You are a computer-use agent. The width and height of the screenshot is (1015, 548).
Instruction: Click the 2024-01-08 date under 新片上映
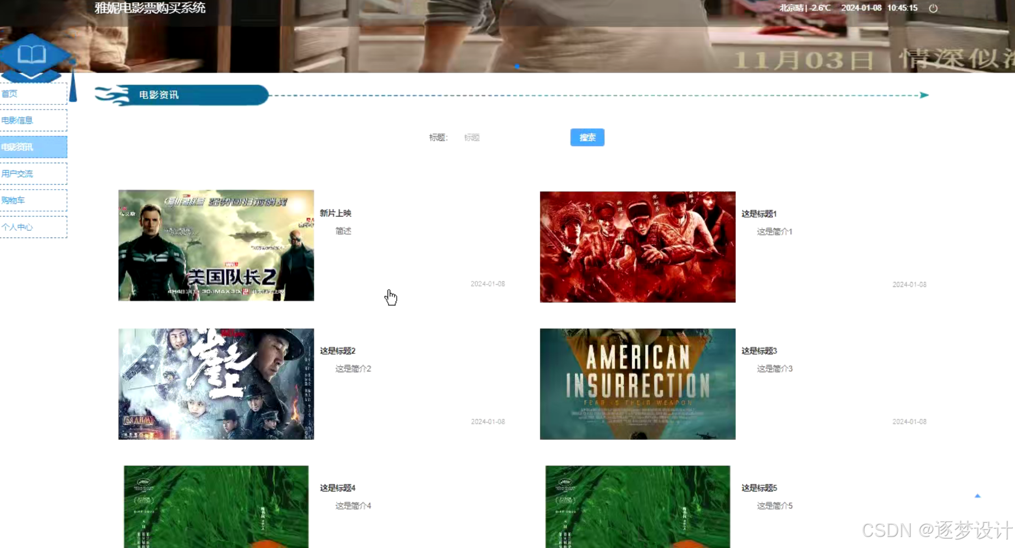pos(487,284)
